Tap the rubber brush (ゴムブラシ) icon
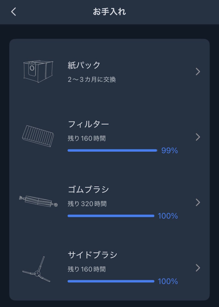The width and height of the screenshot is (219, 307). [38, 201]
